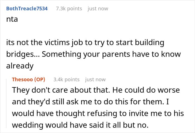Open the Thesooo user profile
Viewport: 195px width, 133px height.
[23, 80]
